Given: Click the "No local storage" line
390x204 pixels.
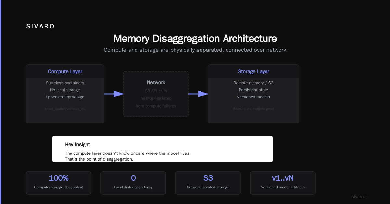Looking at the screenshot, I should click(x=65, y=90).
